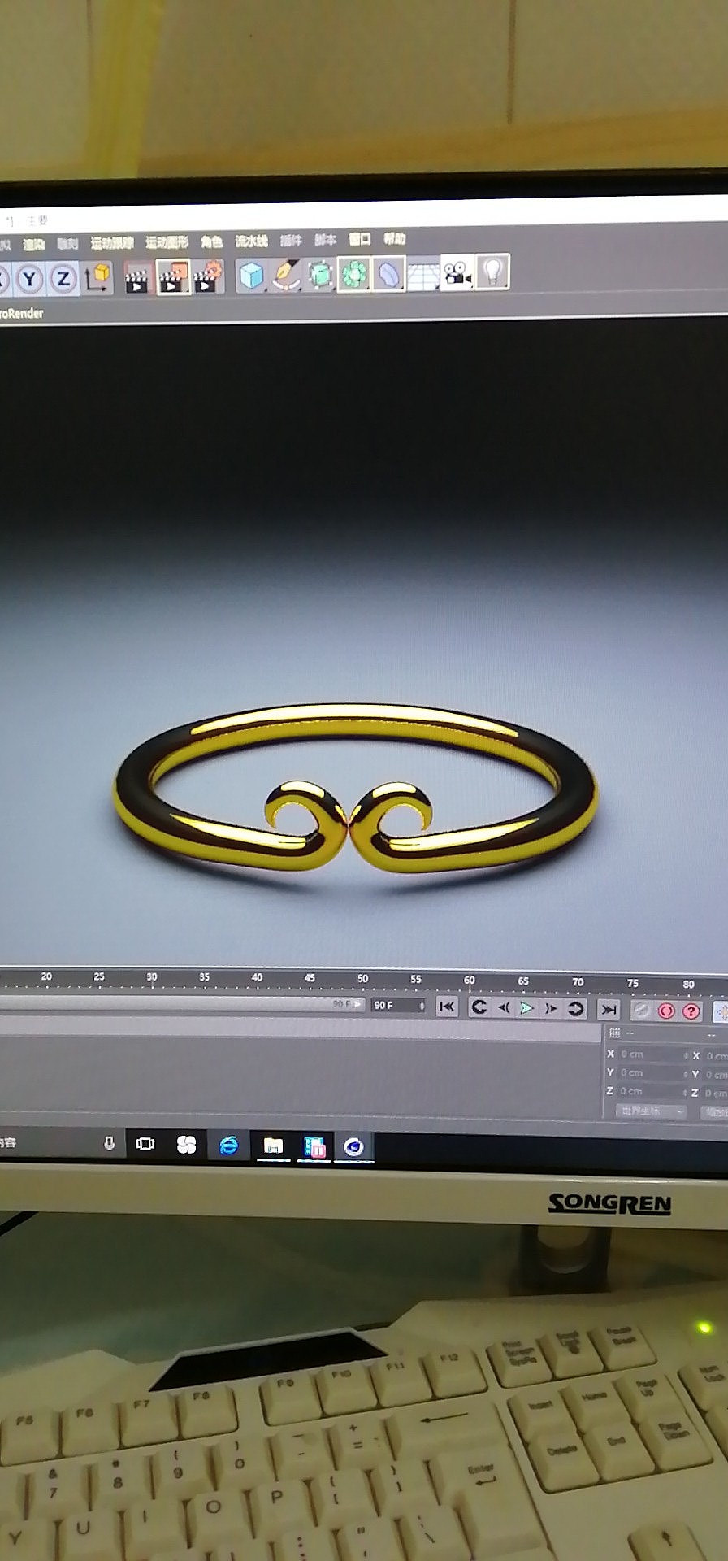728x1561 pixels.
Task: Click the red question mark keyframe selection icon
Action: click(x=691, y=1011)
